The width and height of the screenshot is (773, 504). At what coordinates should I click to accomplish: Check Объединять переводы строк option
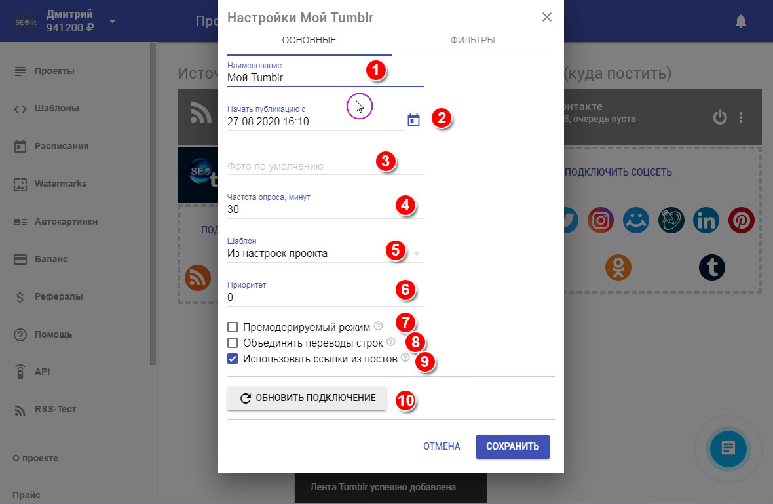[232, 343]
